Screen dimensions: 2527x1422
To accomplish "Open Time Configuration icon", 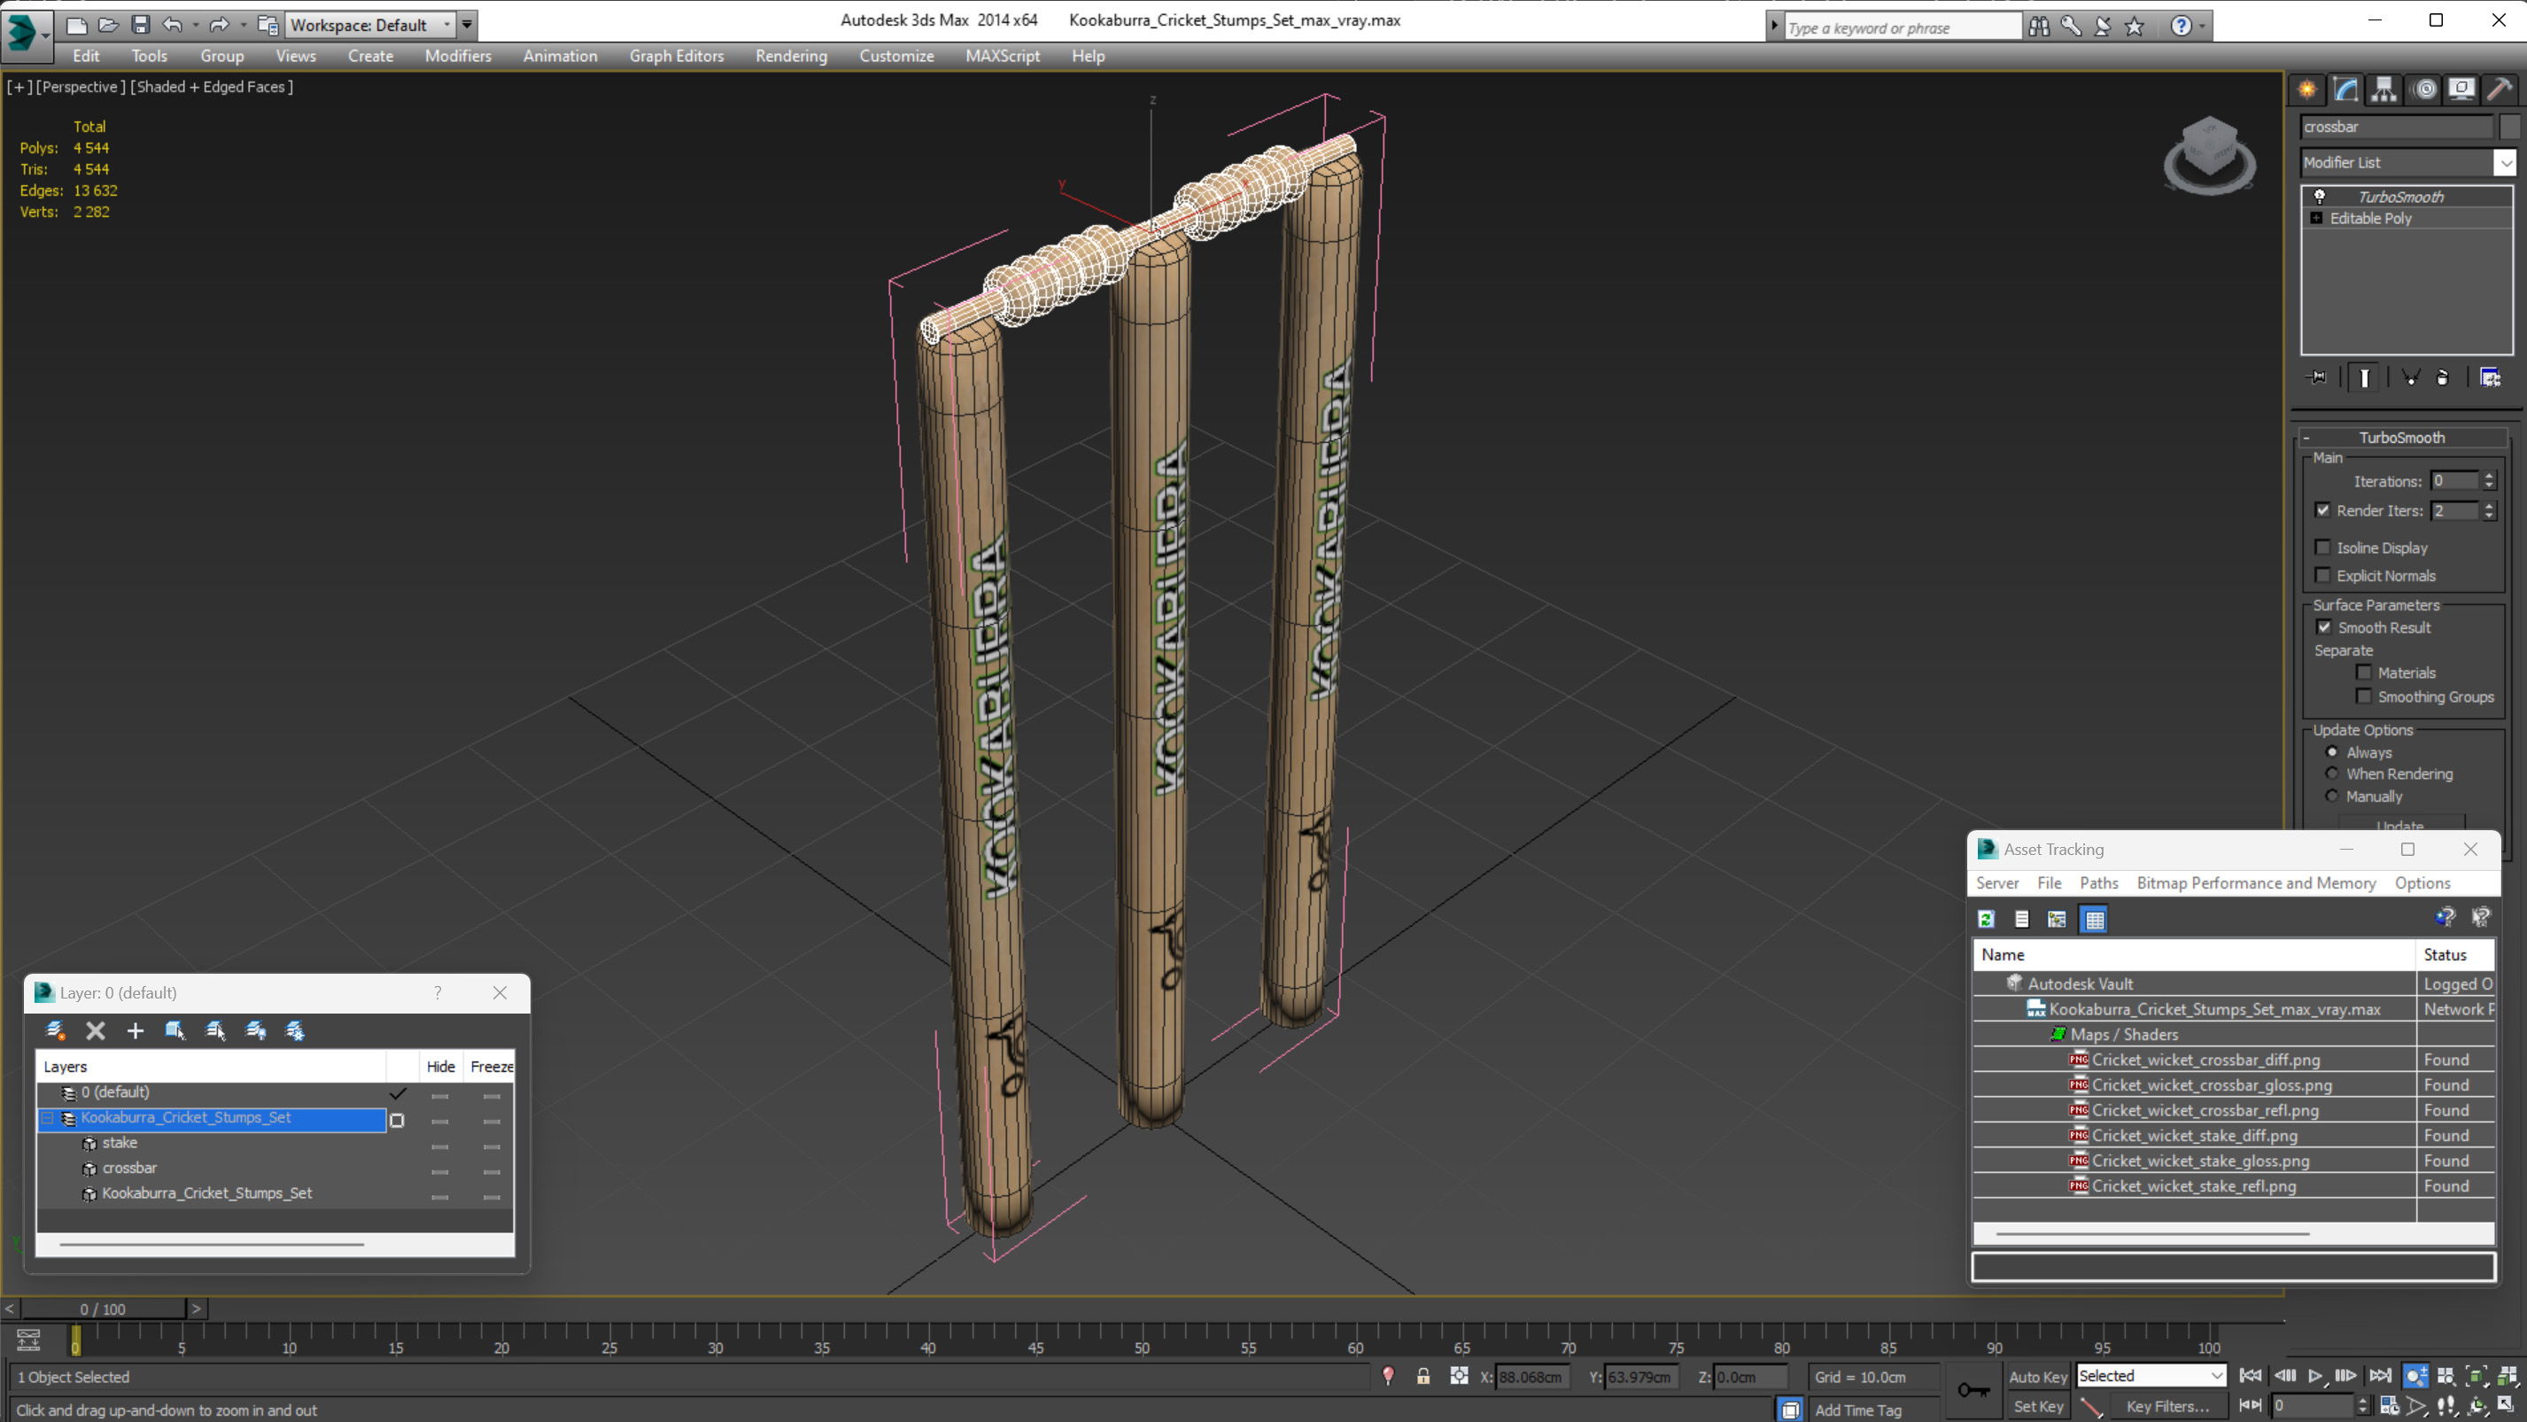I will pyautogui.click(x=2389, y=1406).
